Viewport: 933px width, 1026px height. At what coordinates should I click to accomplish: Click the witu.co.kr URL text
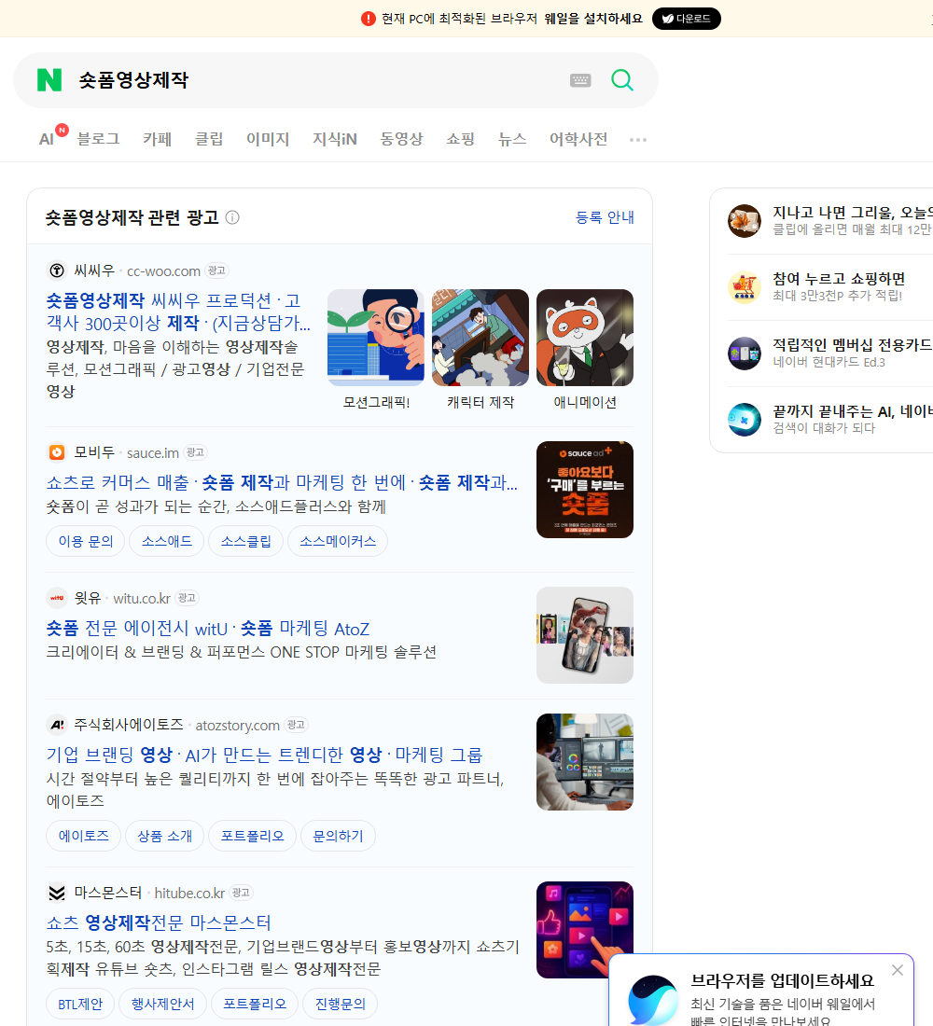(142, 598)
